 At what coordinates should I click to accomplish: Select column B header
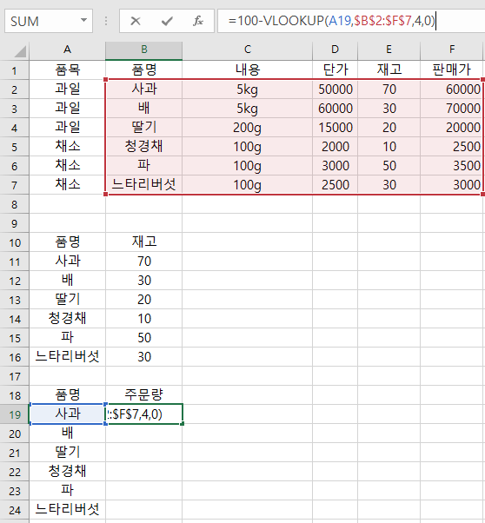point(144,50)
